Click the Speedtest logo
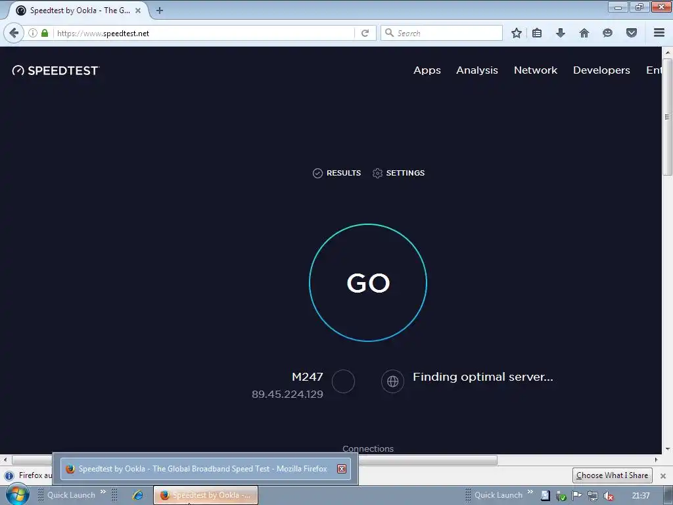The height and width of the screenshot is (505, 673). (x=56, y=70)
